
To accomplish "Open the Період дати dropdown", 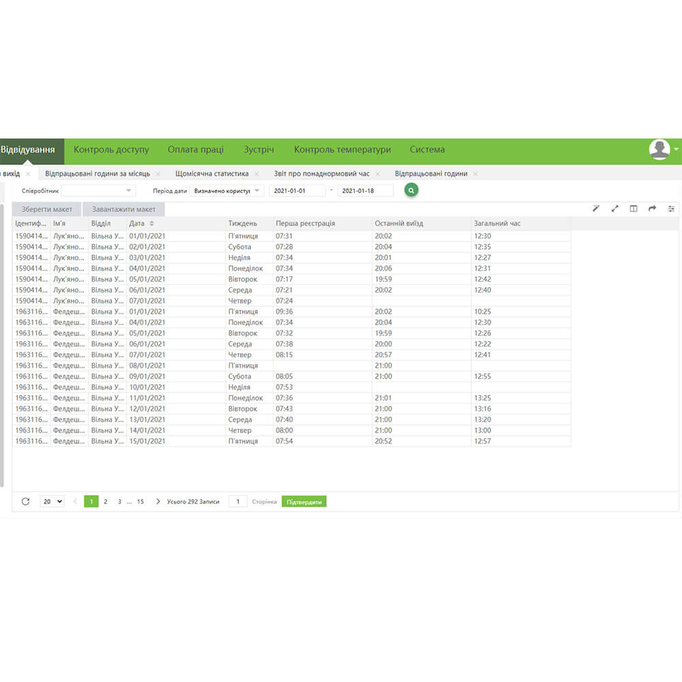I will (x=226, y=191).
